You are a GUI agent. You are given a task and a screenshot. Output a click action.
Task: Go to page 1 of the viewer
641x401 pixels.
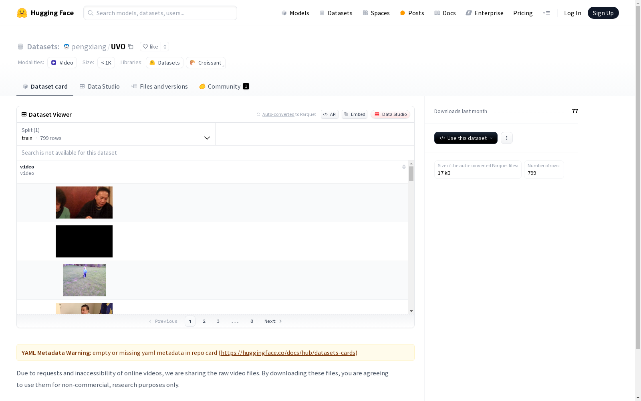click(190, 321)
